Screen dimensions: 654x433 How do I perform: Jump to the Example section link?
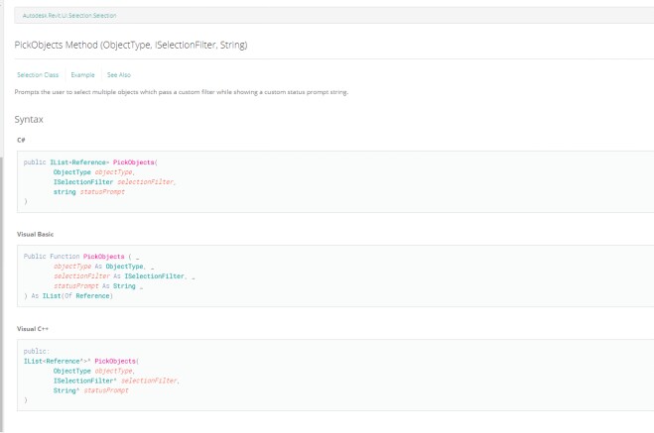[x=82, y=74]
